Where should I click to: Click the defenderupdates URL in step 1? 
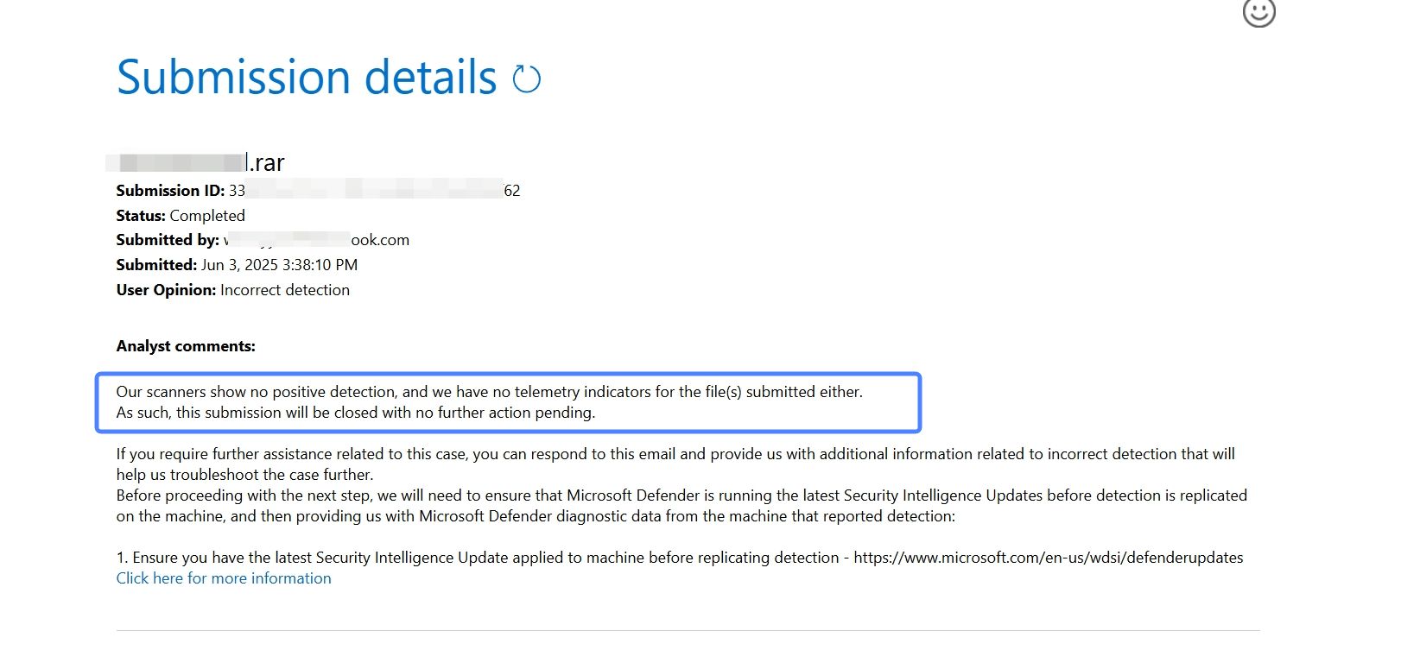1049,558
